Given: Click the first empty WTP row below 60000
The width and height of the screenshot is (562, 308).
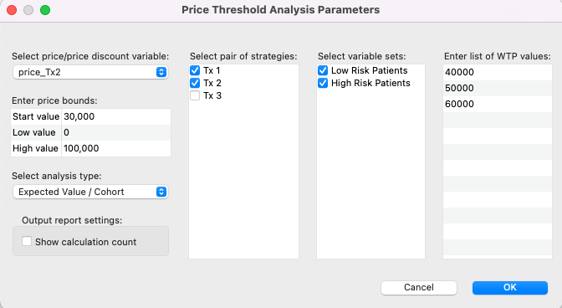Looking at the screenshot, I should 498,120.
